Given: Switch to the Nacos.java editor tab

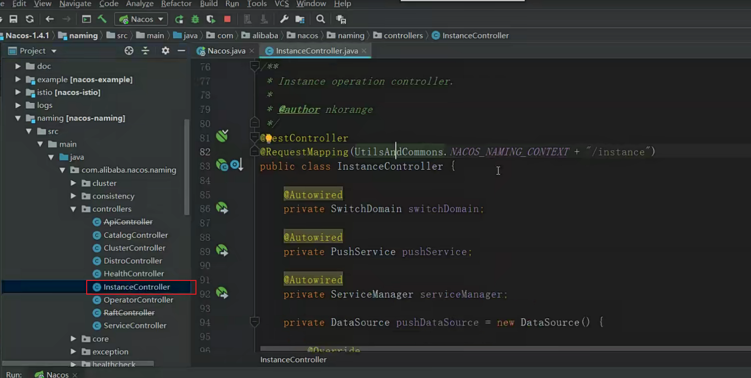Looking at the screenshot, I should (222, 50).
